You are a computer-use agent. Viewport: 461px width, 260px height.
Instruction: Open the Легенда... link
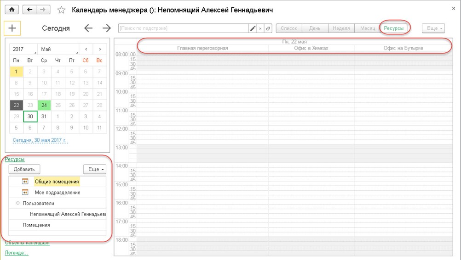[x=17, y=253]
